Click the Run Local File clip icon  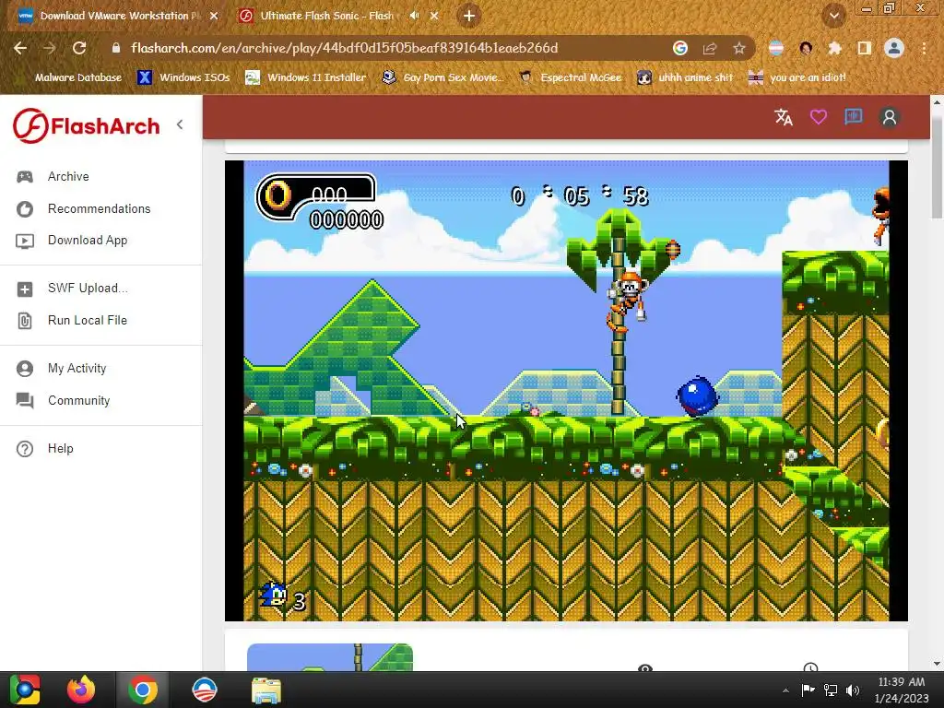(25, 321)
